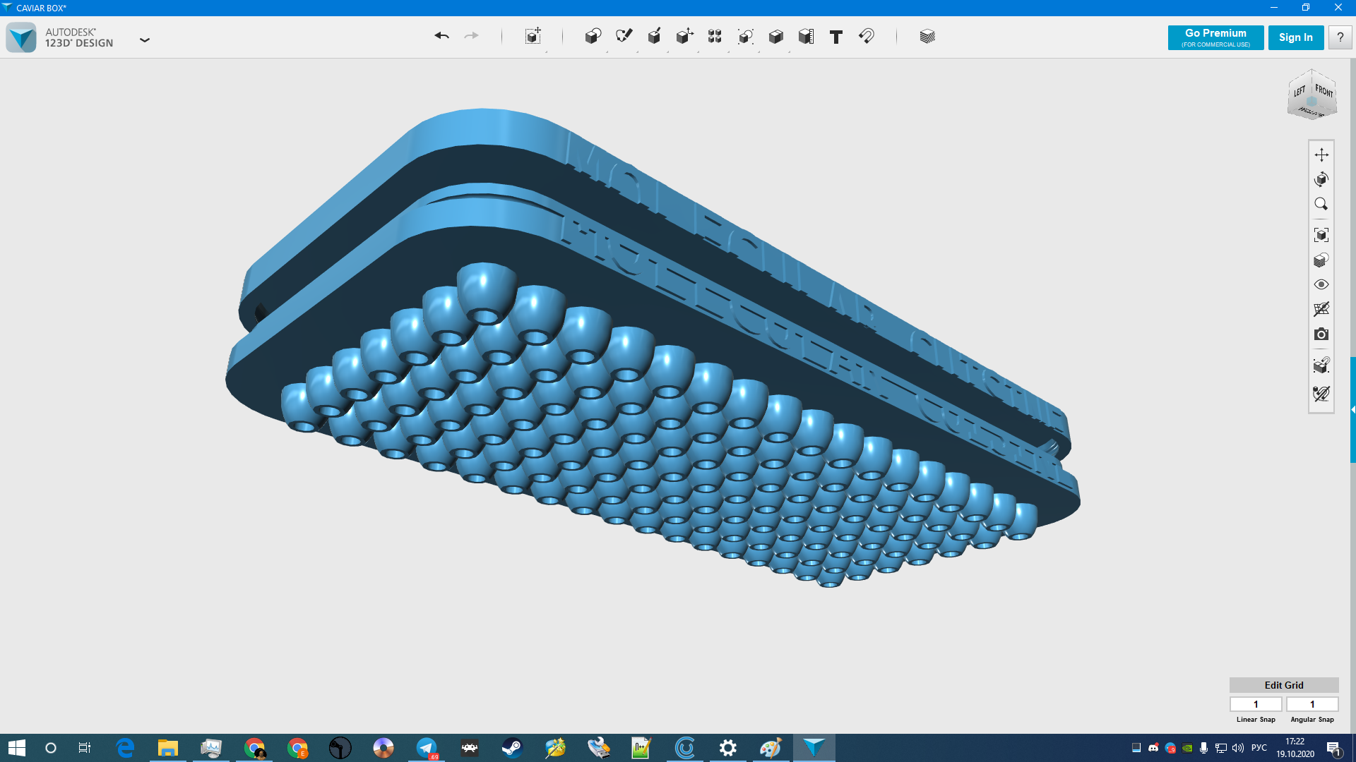Viewport: 1356px width, 762px height.
Task: Click the FRONT face of view cube
Action: [1324, 92]
